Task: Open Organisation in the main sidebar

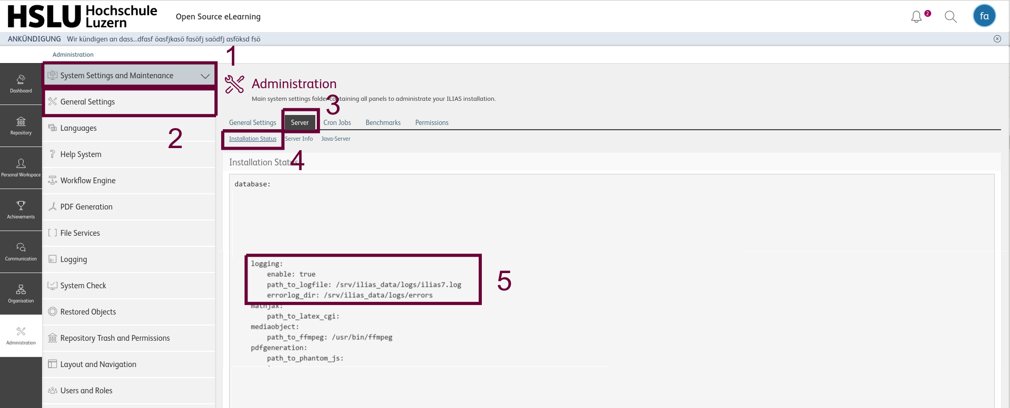Action: point(21,294)
